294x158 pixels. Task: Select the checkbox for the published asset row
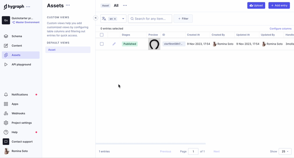coord(102,44)
